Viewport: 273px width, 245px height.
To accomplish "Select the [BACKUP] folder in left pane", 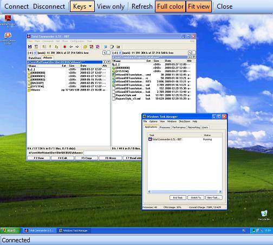I will coord(67,83).
